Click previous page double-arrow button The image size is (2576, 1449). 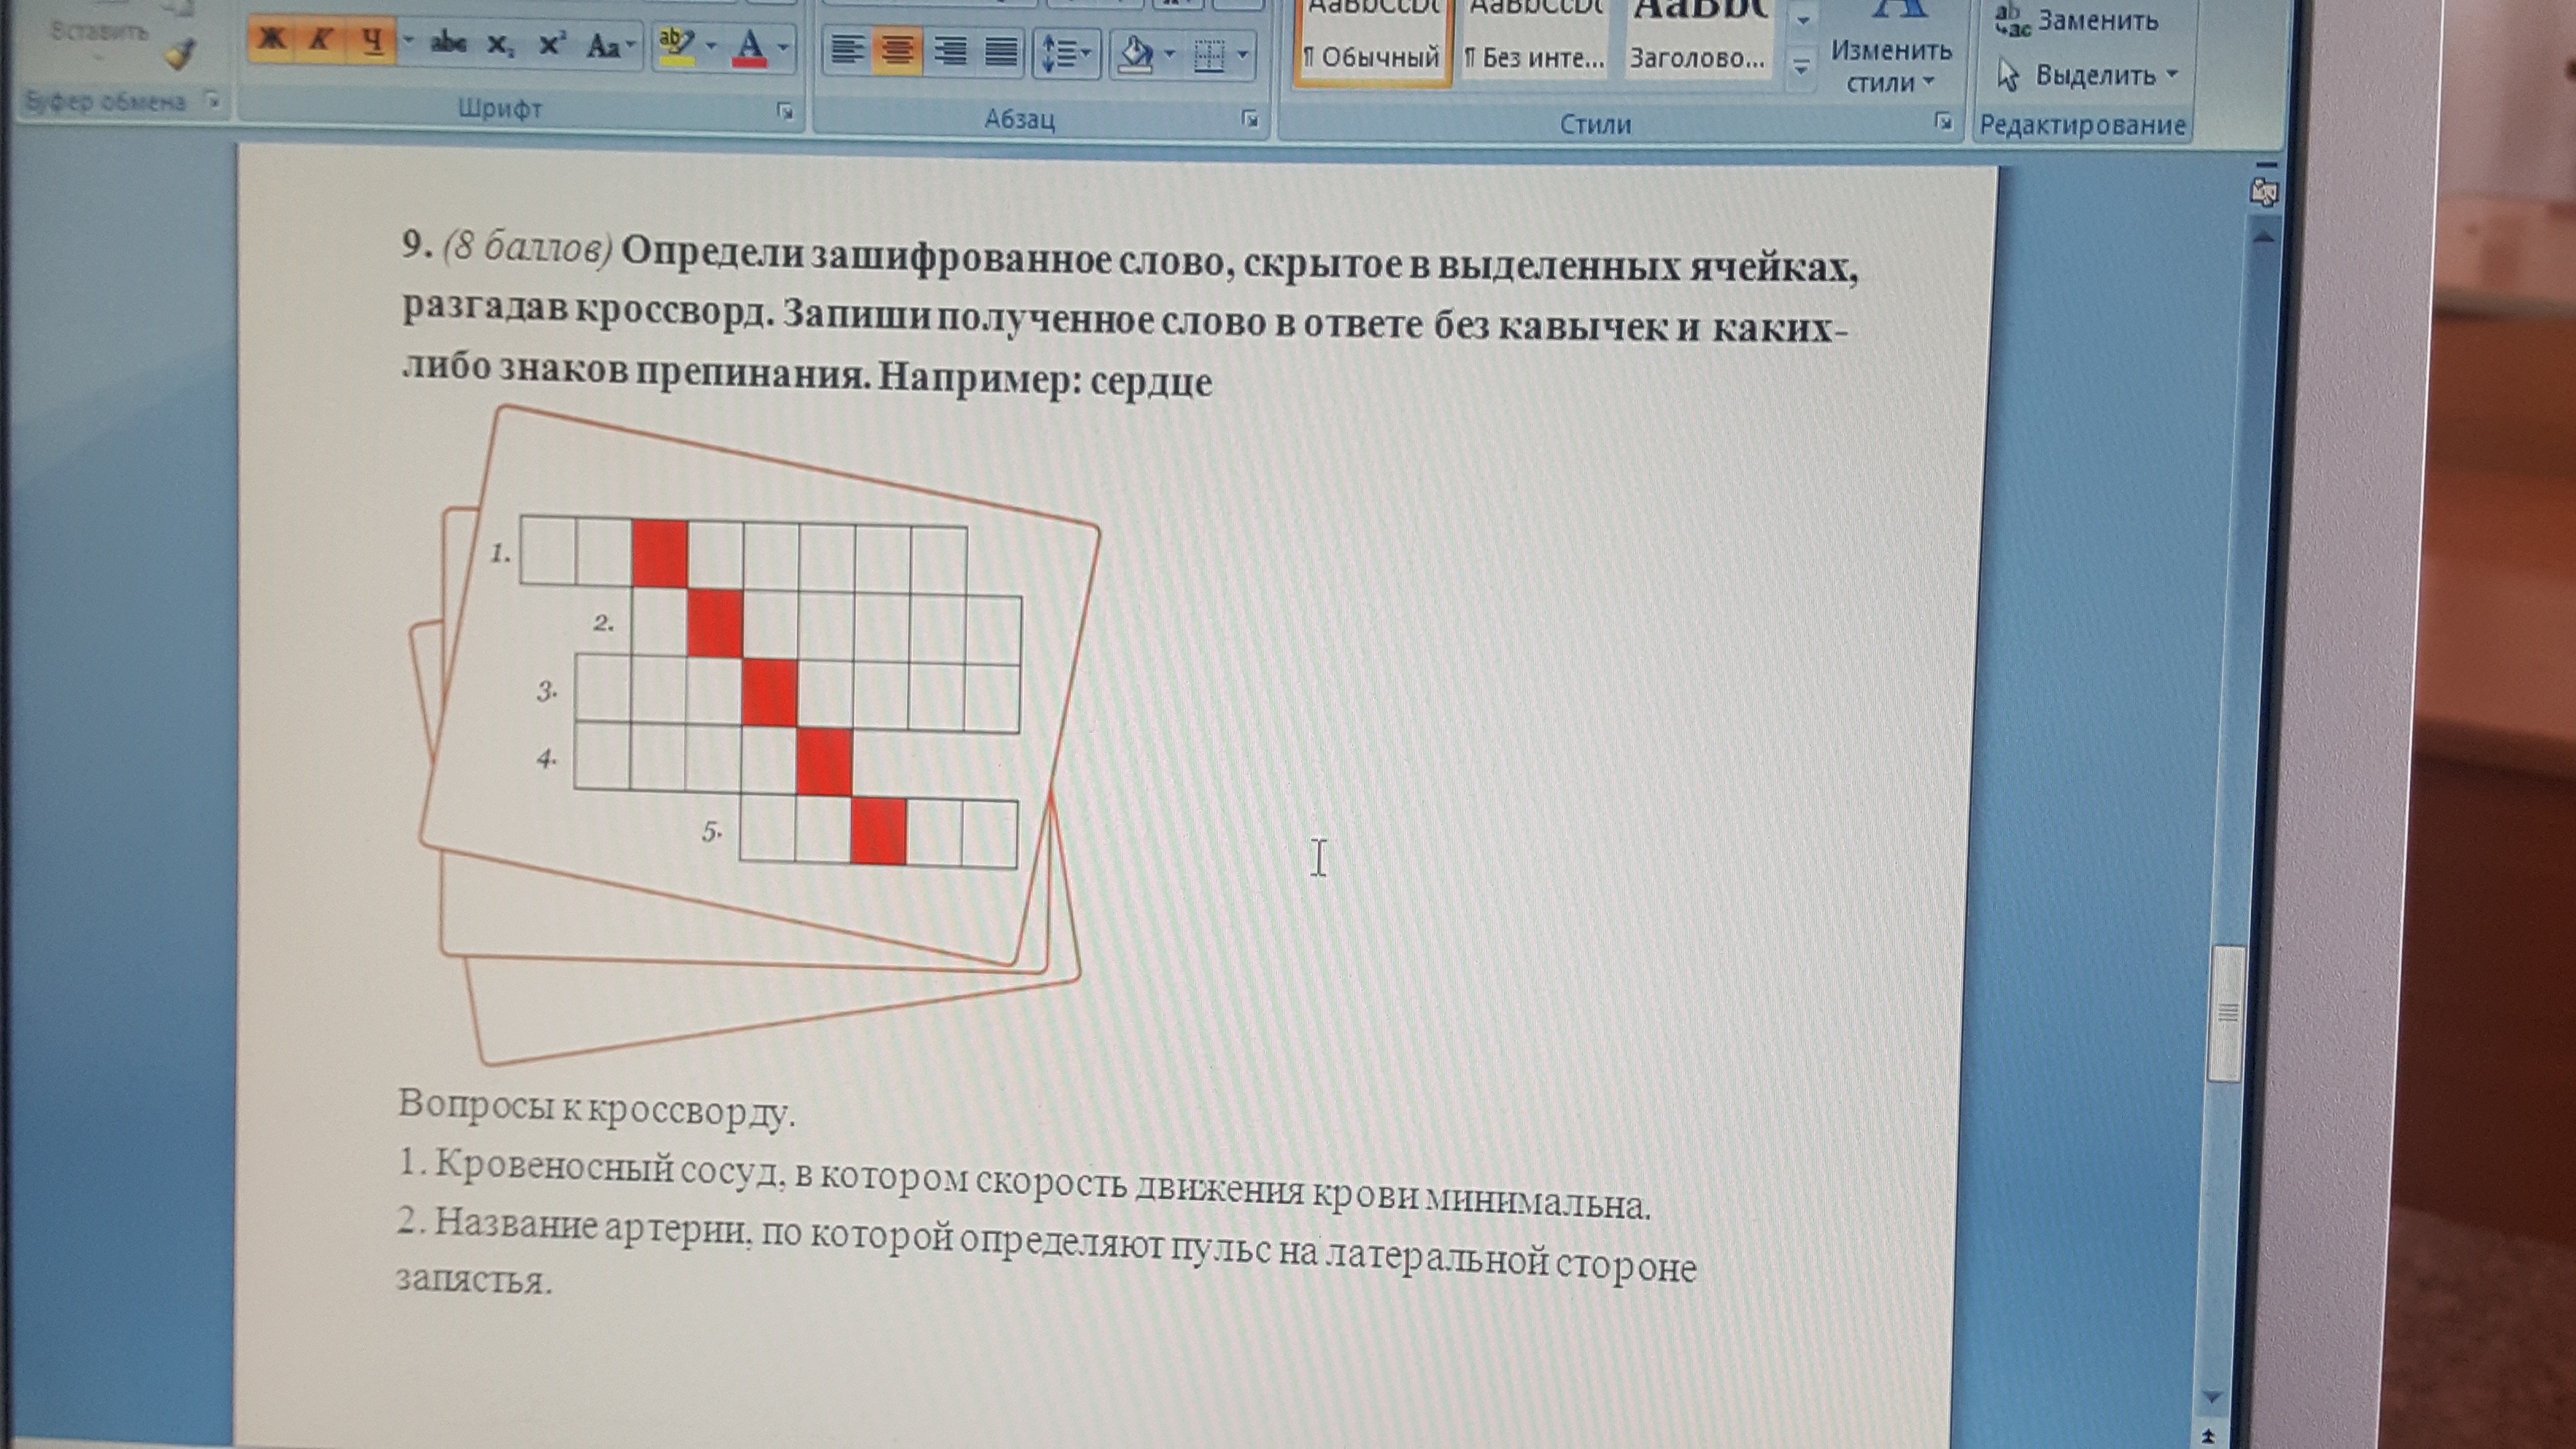(2208, 1436)
